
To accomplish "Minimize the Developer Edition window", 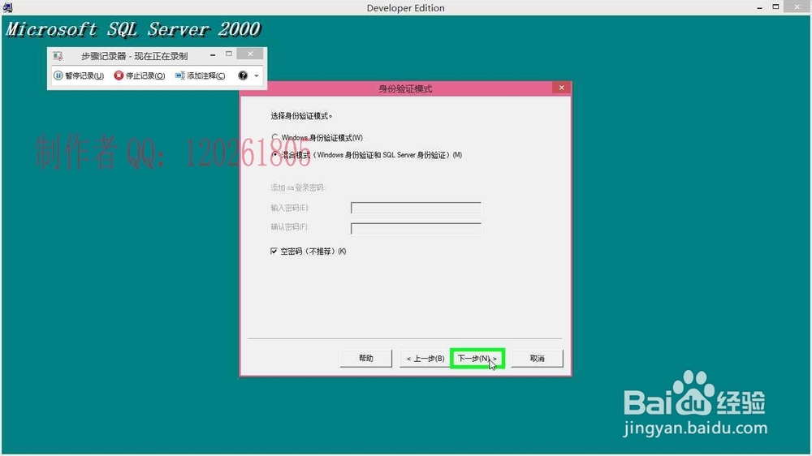I will 760,7.
